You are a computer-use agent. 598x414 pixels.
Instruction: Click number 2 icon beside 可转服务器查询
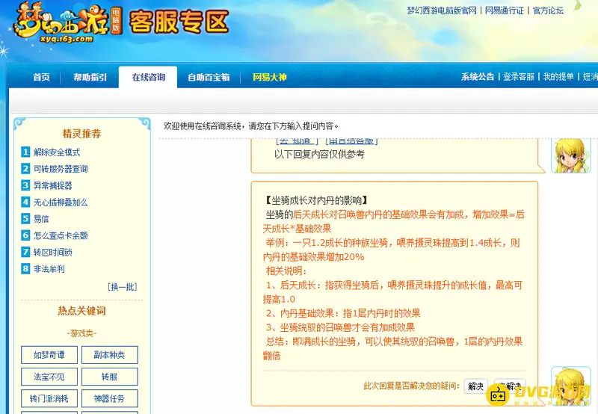[x=25, y=169]
